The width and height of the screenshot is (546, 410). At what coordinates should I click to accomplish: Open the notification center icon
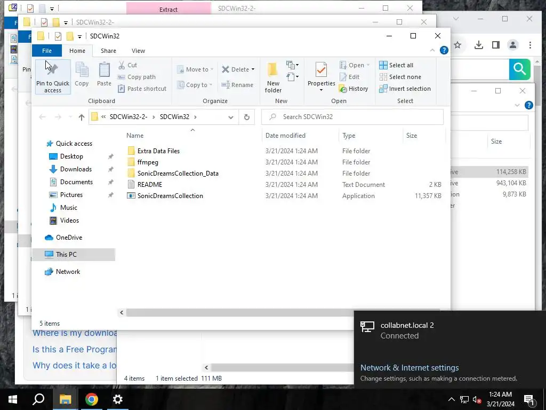click(529, 399)
